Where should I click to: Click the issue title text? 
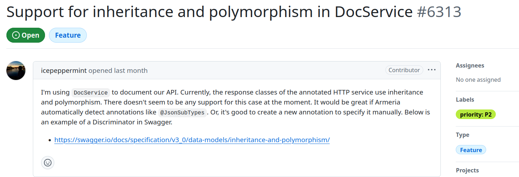tap(209, 12)
